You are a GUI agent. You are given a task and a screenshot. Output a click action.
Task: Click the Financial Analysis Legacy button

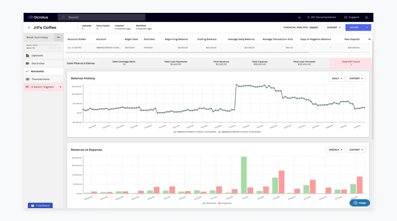[x=301, y=27]
